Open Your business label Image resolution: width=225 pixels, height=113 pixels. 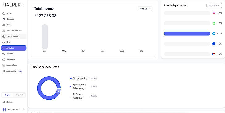coord(12,36)
